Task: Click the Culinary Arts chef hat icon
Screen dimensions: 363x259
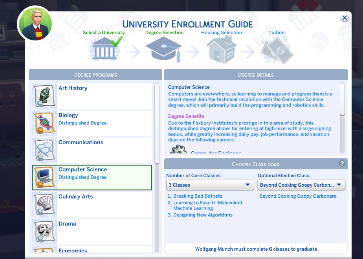Action: pos(45,205)
